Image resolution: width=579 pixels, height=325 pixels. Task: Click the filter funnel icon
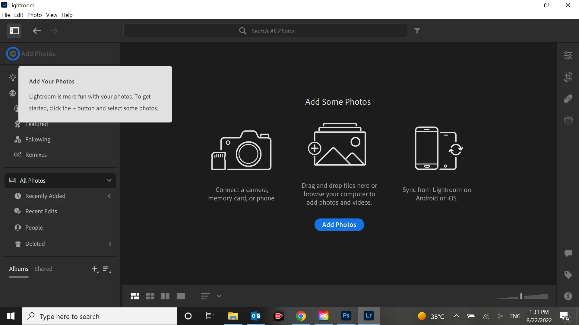click(x=417, y=31)
